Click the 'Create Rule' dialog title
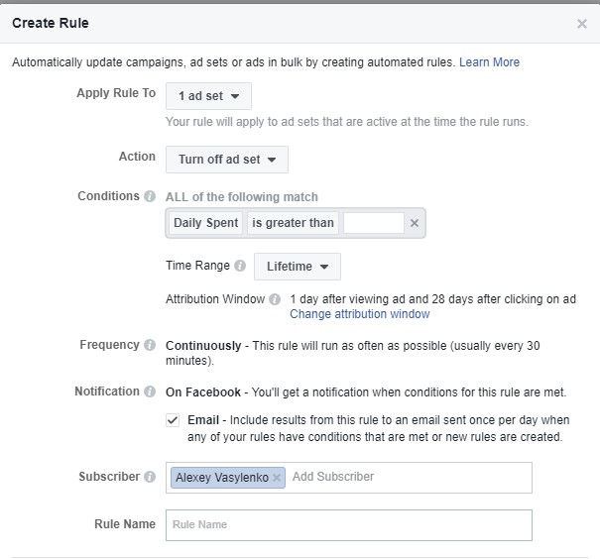The image size is (600, 559). 51,23
